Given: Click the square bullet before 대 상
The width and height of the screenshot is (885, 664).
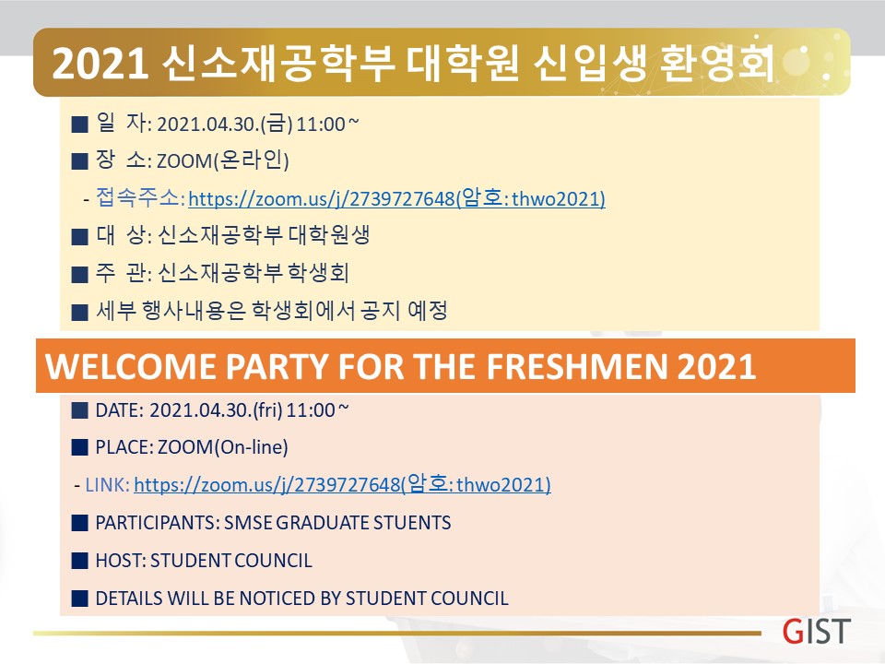Looking at the screenshot, I should [79, 237].
